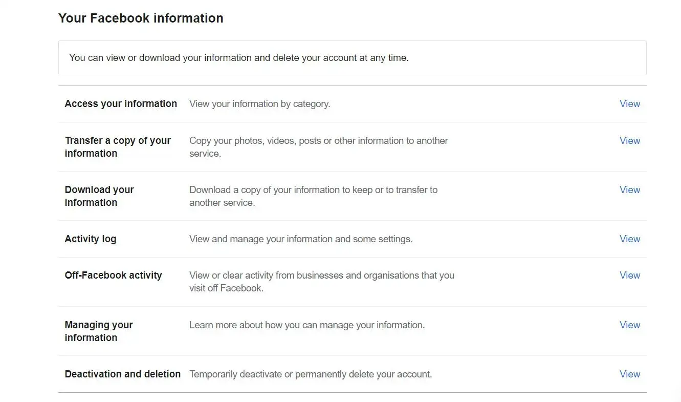Select the 'Deactivation and deletion' heading
The height and width of the screenshot is (402, 681).
pyautogui.click(x=123, y=374)
